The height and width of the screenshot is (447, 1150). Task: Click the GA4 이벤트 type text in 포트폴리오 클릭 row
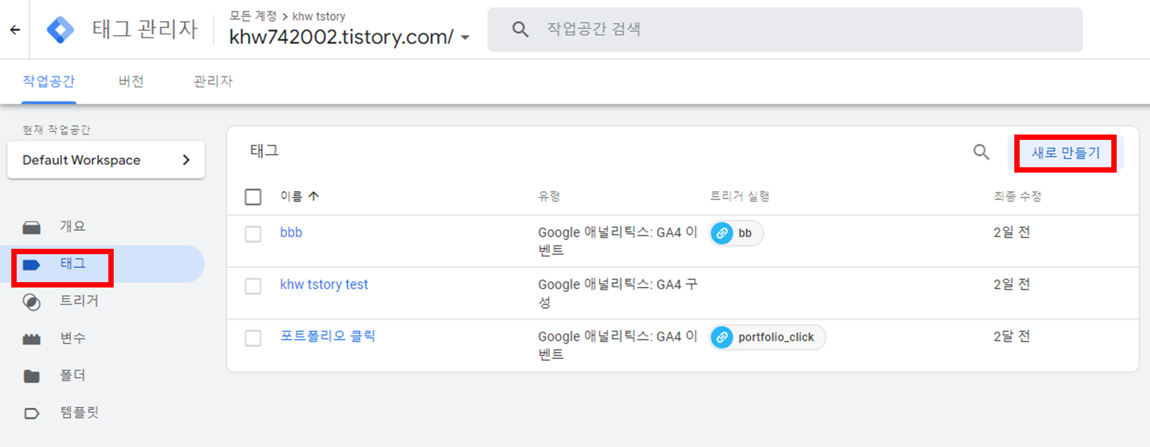(x=618, y=345)
